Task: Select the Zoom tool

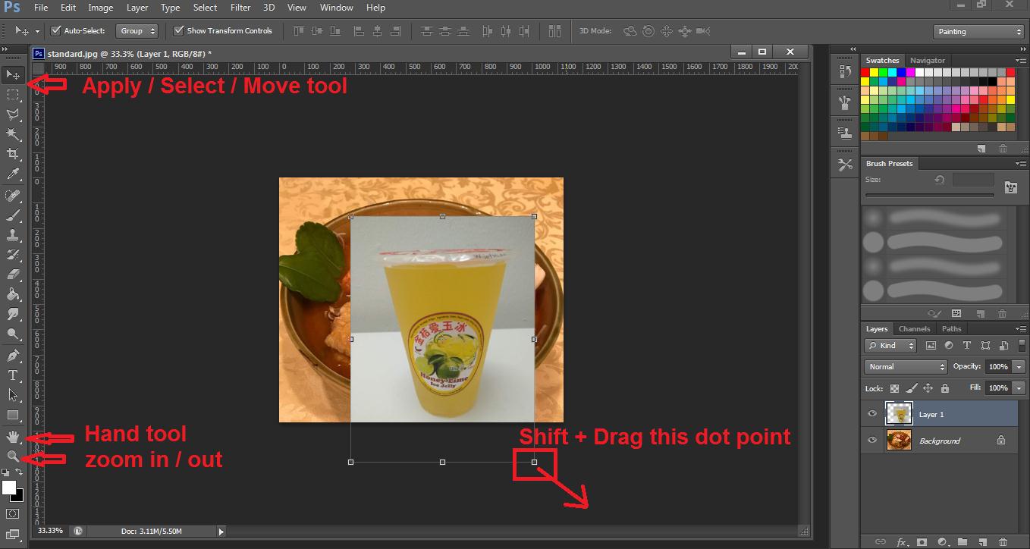Action: [x=13, y=456]
